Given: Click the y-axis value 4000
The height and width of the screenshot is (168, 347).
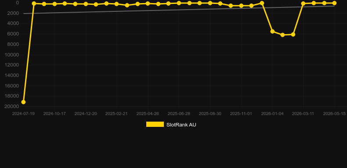Looking at the screenshot, I should click(x=13, y=23).
